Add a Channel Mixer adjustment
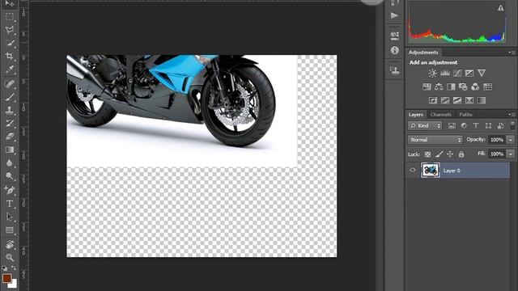Screen dimensions: 518x291 pyautogui.click(x=475, y=86)
